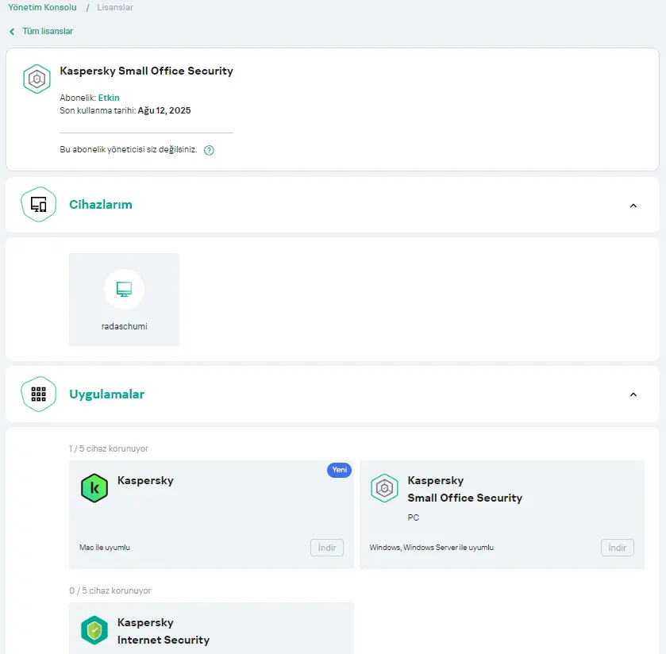Collapse the Cihazlarım section chevron
This screenshot has width=666, height=654.
pos(633,206)
